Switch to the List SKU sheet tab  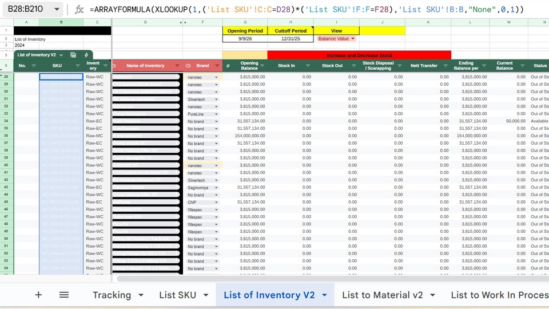[177, 295]
